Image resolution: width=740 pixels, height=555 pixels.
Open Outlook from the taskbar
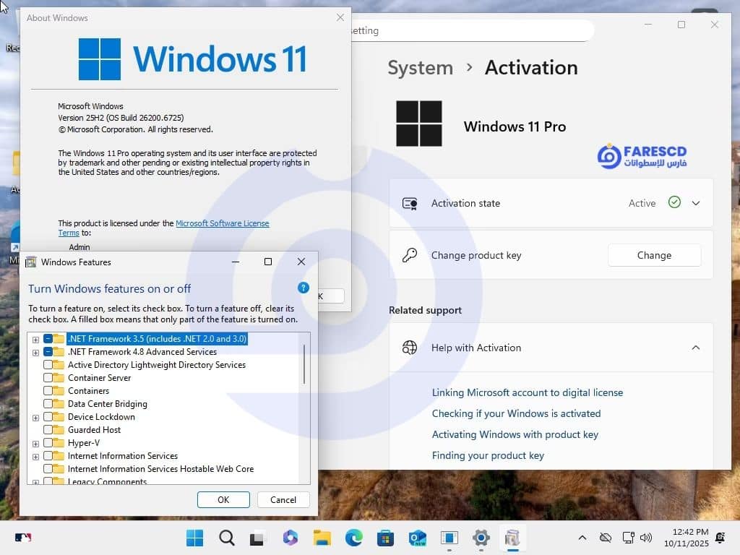pyautogui.click(x=417, y=538)
